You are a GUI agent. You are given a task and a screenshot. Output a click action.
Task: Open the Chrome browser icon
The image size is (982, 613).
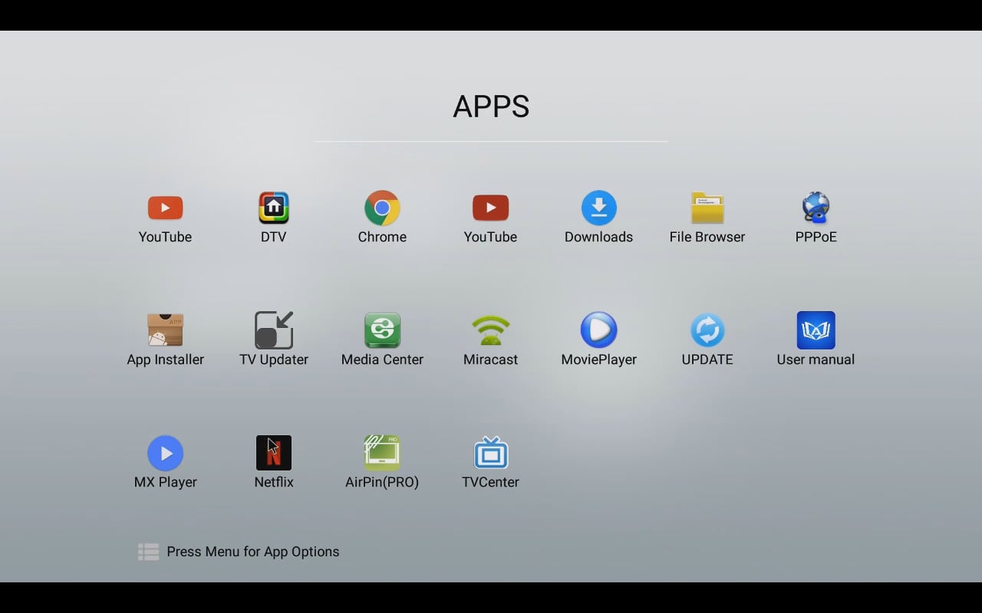pos(382,208)
